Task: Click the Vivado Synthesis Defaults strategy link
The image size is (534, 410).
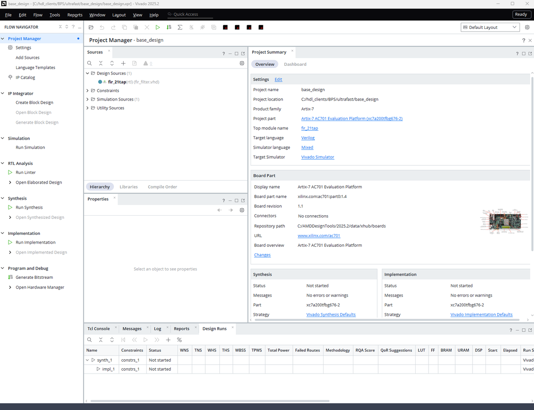Action: [x=331, y=314]
